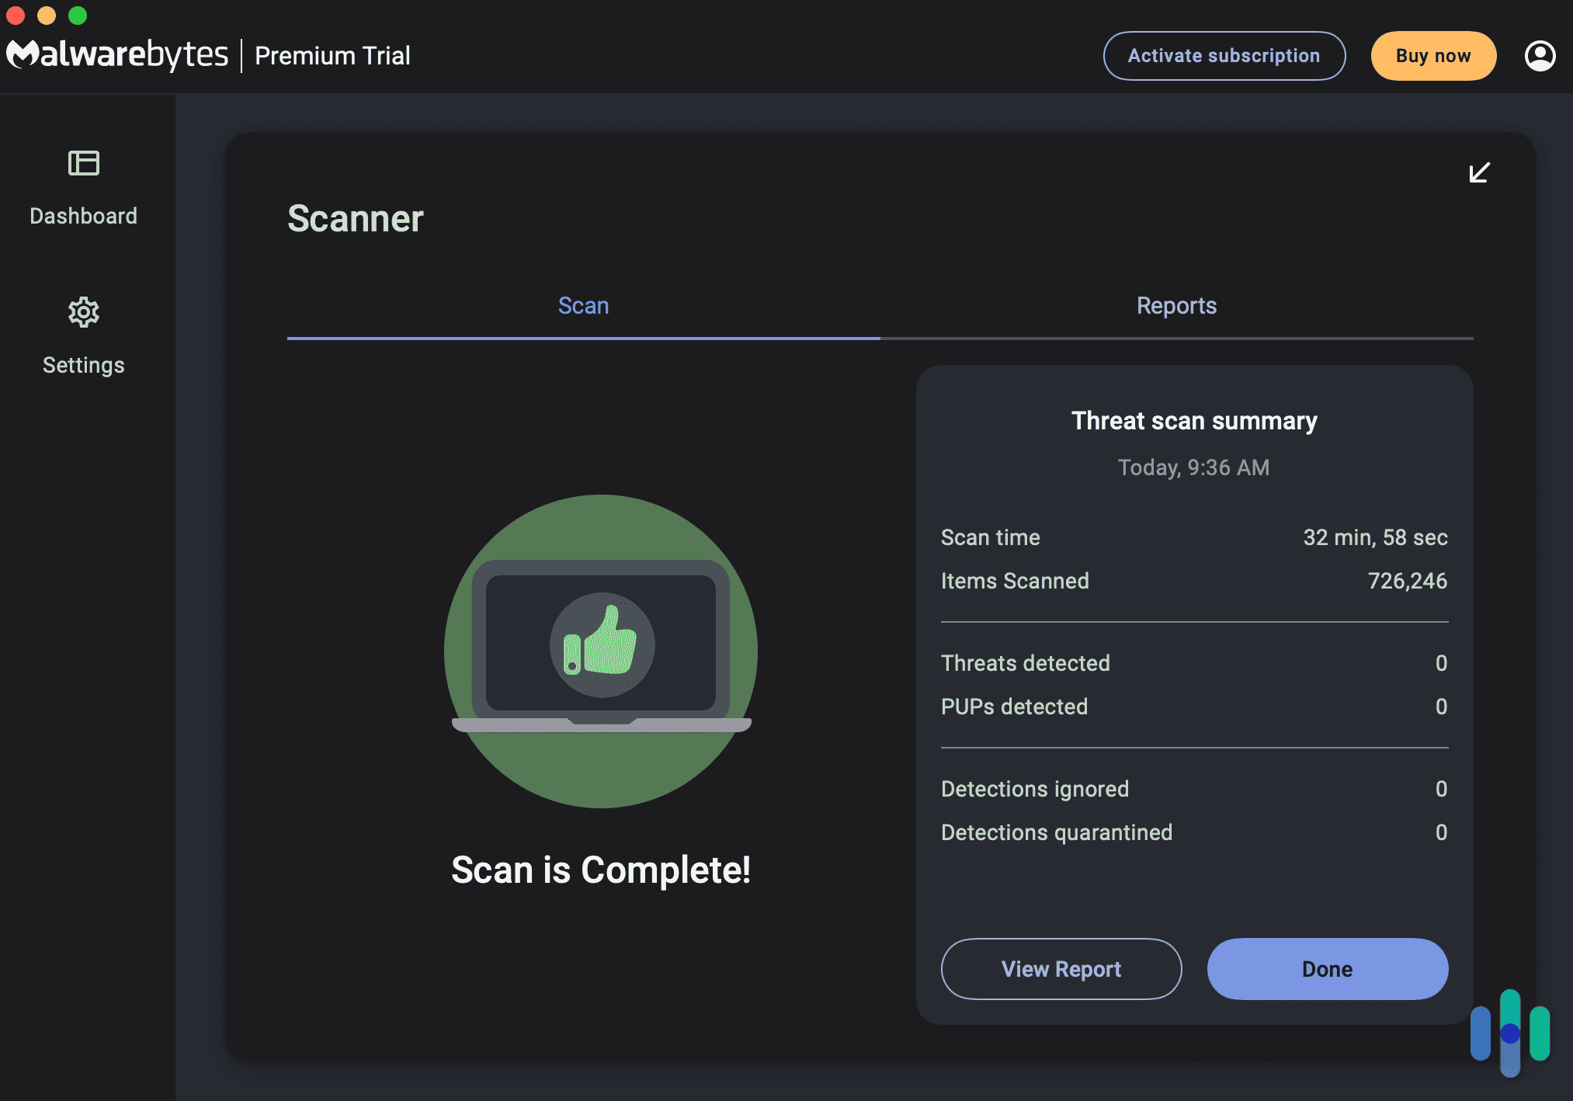Expand the threat scan summary details
1573x1101 pixels.
[x=1480, y=171]
